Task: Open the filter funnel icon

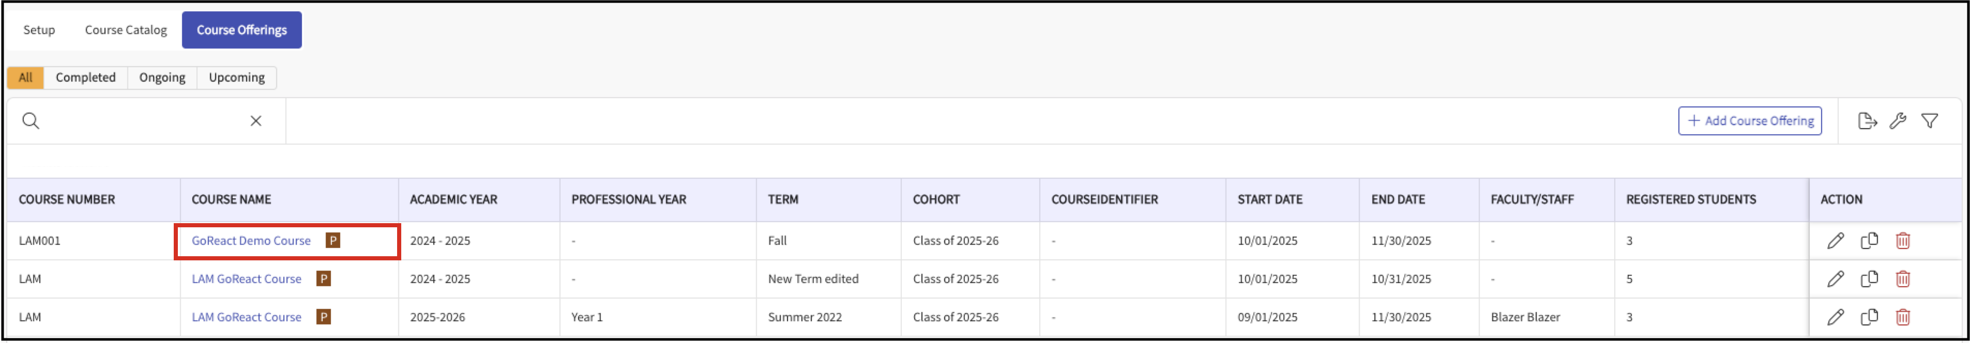Action: [x=1930, y=121]
